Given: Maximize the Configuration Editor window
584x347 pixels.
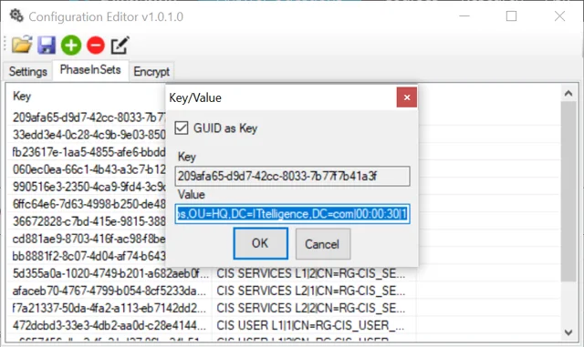Looking at the screenshot, I should pyautogui.click(x=511, y=16).
